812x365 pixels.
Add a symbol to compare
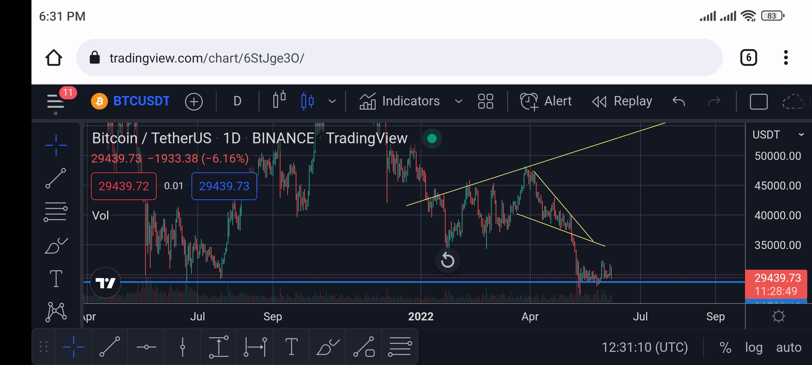click(x=194, y=101)
